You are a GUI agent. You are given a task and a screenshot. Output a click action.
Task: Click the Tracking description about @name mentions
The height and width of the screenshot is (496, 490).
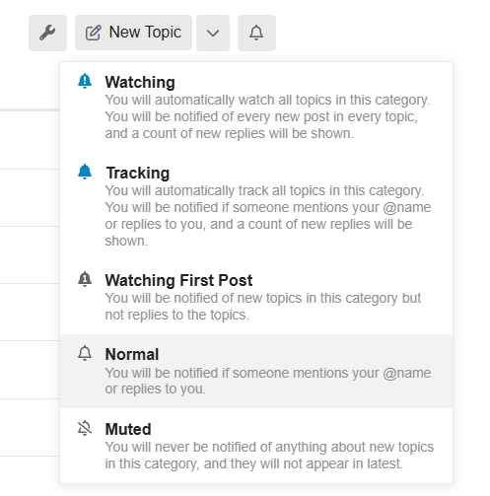268,216
